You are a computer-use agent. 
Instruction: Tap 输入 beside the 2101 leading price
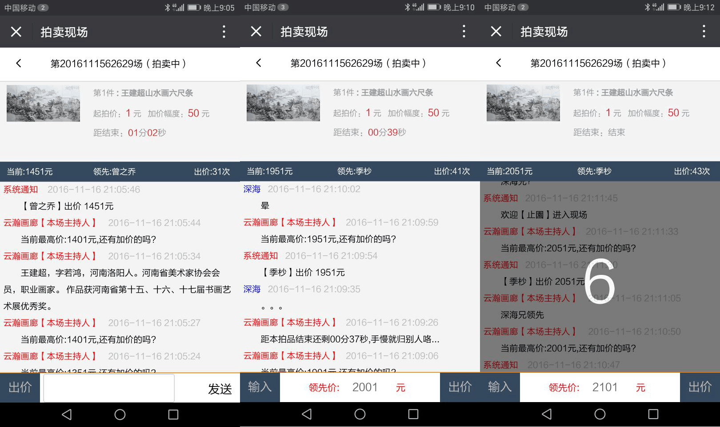(500, 387)
